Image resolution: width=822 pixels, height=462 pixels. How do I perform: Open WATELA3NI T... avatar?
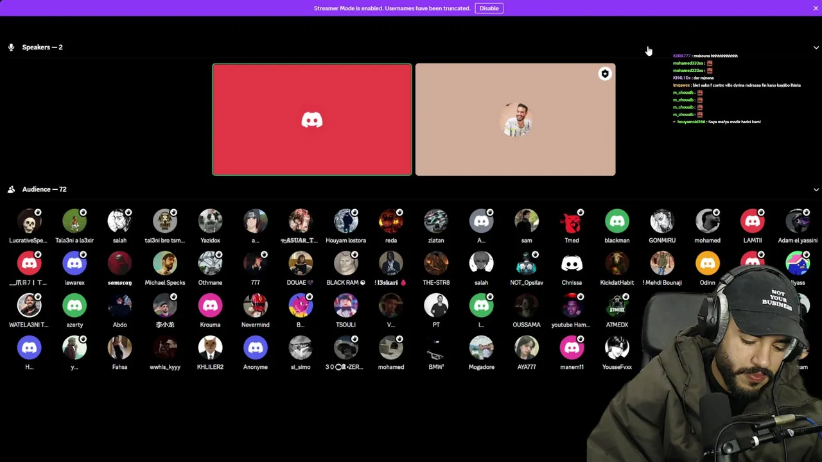click(x=29, y=306)
